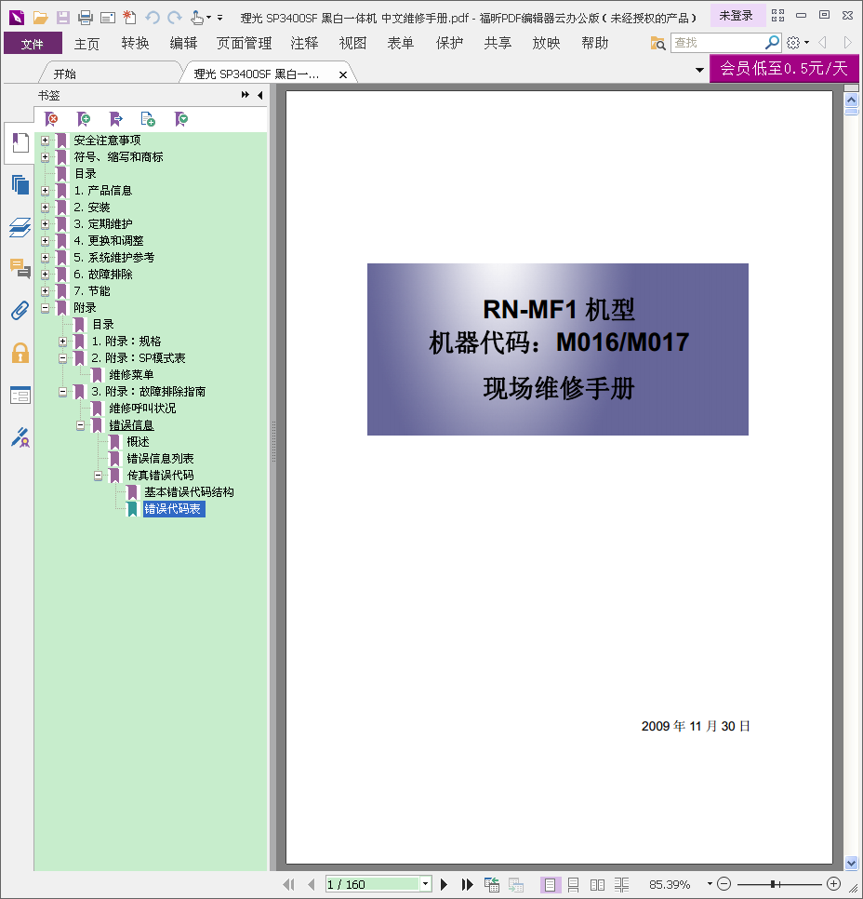Switch to the 主页 ribbon tab
The image size is (863, 899).
pos(86,44)
